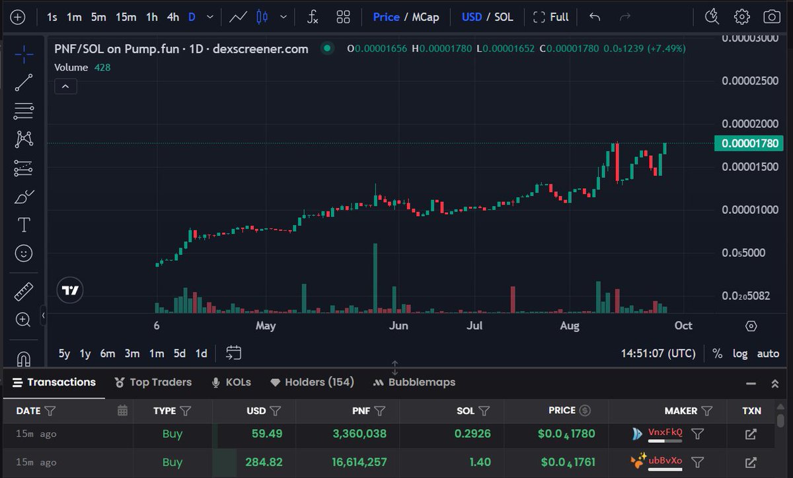The width and height of the screenshot is (793, 478).
Task: Toggle the green market status indicator
Action: coord(326,48)
